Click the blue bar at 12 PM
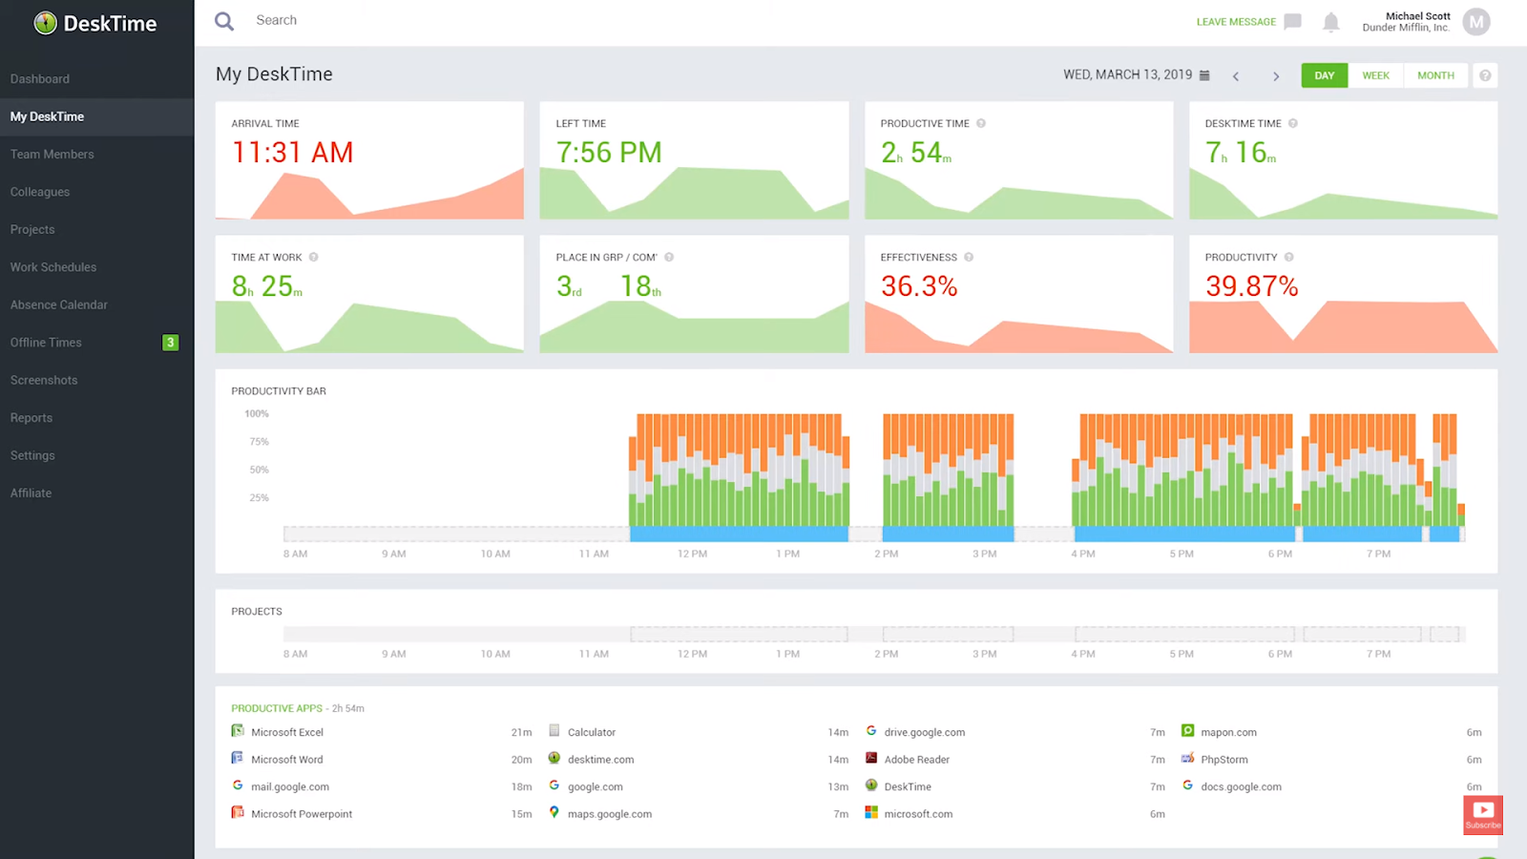The image size is (1527, 859). point(692,534)
